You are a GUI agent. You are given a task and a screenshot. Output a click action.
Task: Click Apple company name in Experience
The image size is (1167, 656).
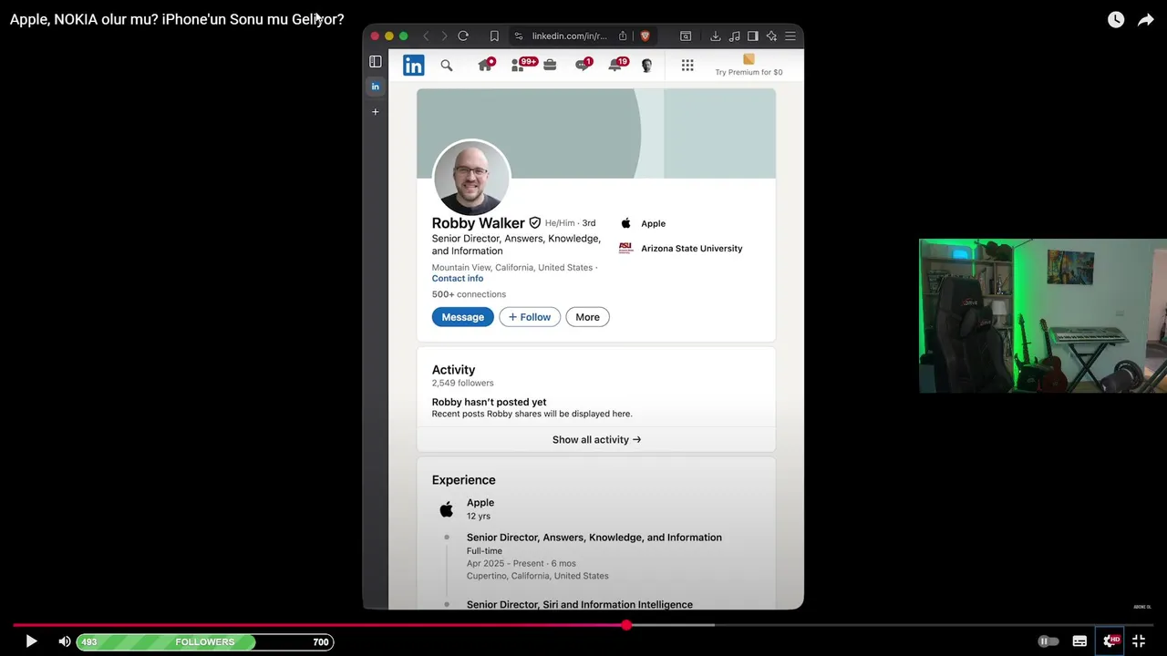[x=480, y=503]
